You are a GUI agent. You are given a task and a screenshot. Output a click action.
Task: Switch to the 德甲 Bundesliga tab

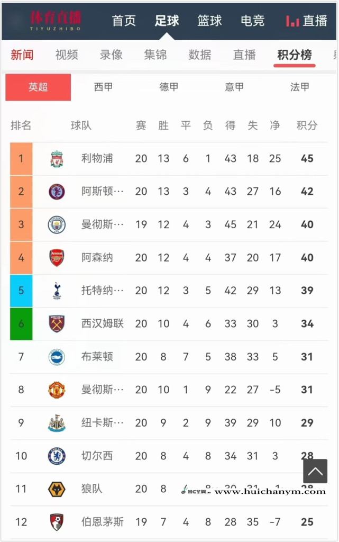(x=169, y=87)
